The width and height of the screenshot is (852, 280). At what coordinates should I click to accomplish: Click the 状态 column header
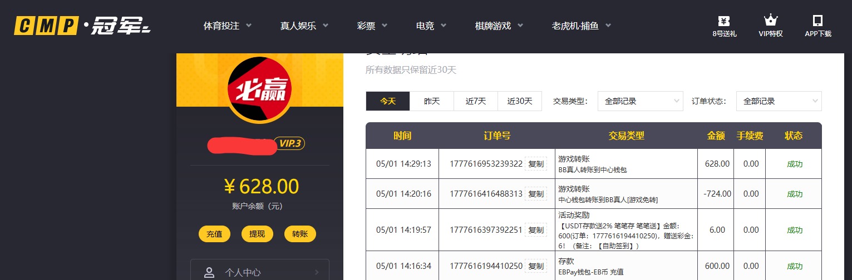[794, 136]
